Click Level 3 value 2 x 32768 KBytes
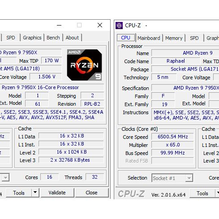The image size is (219, 219). 71,160
